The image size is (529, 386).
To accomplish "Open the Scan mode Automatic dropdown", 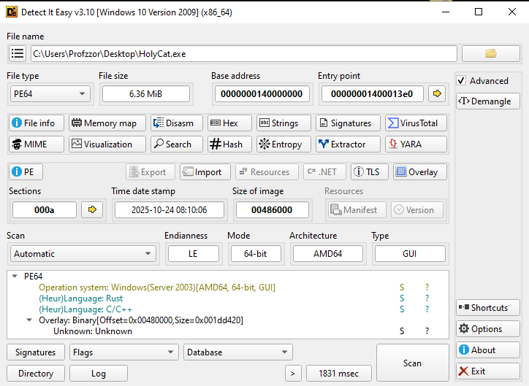I will [x=83, y=254].
